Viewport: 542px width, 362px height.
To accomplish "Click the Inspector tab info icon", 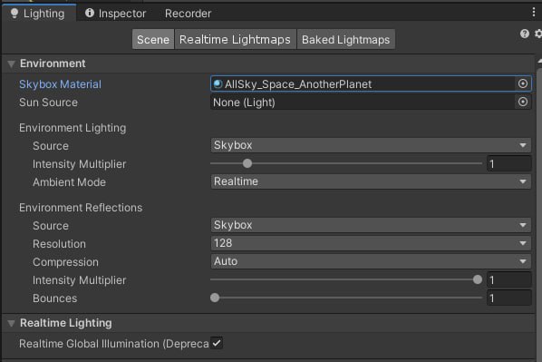I will [90, 13].
